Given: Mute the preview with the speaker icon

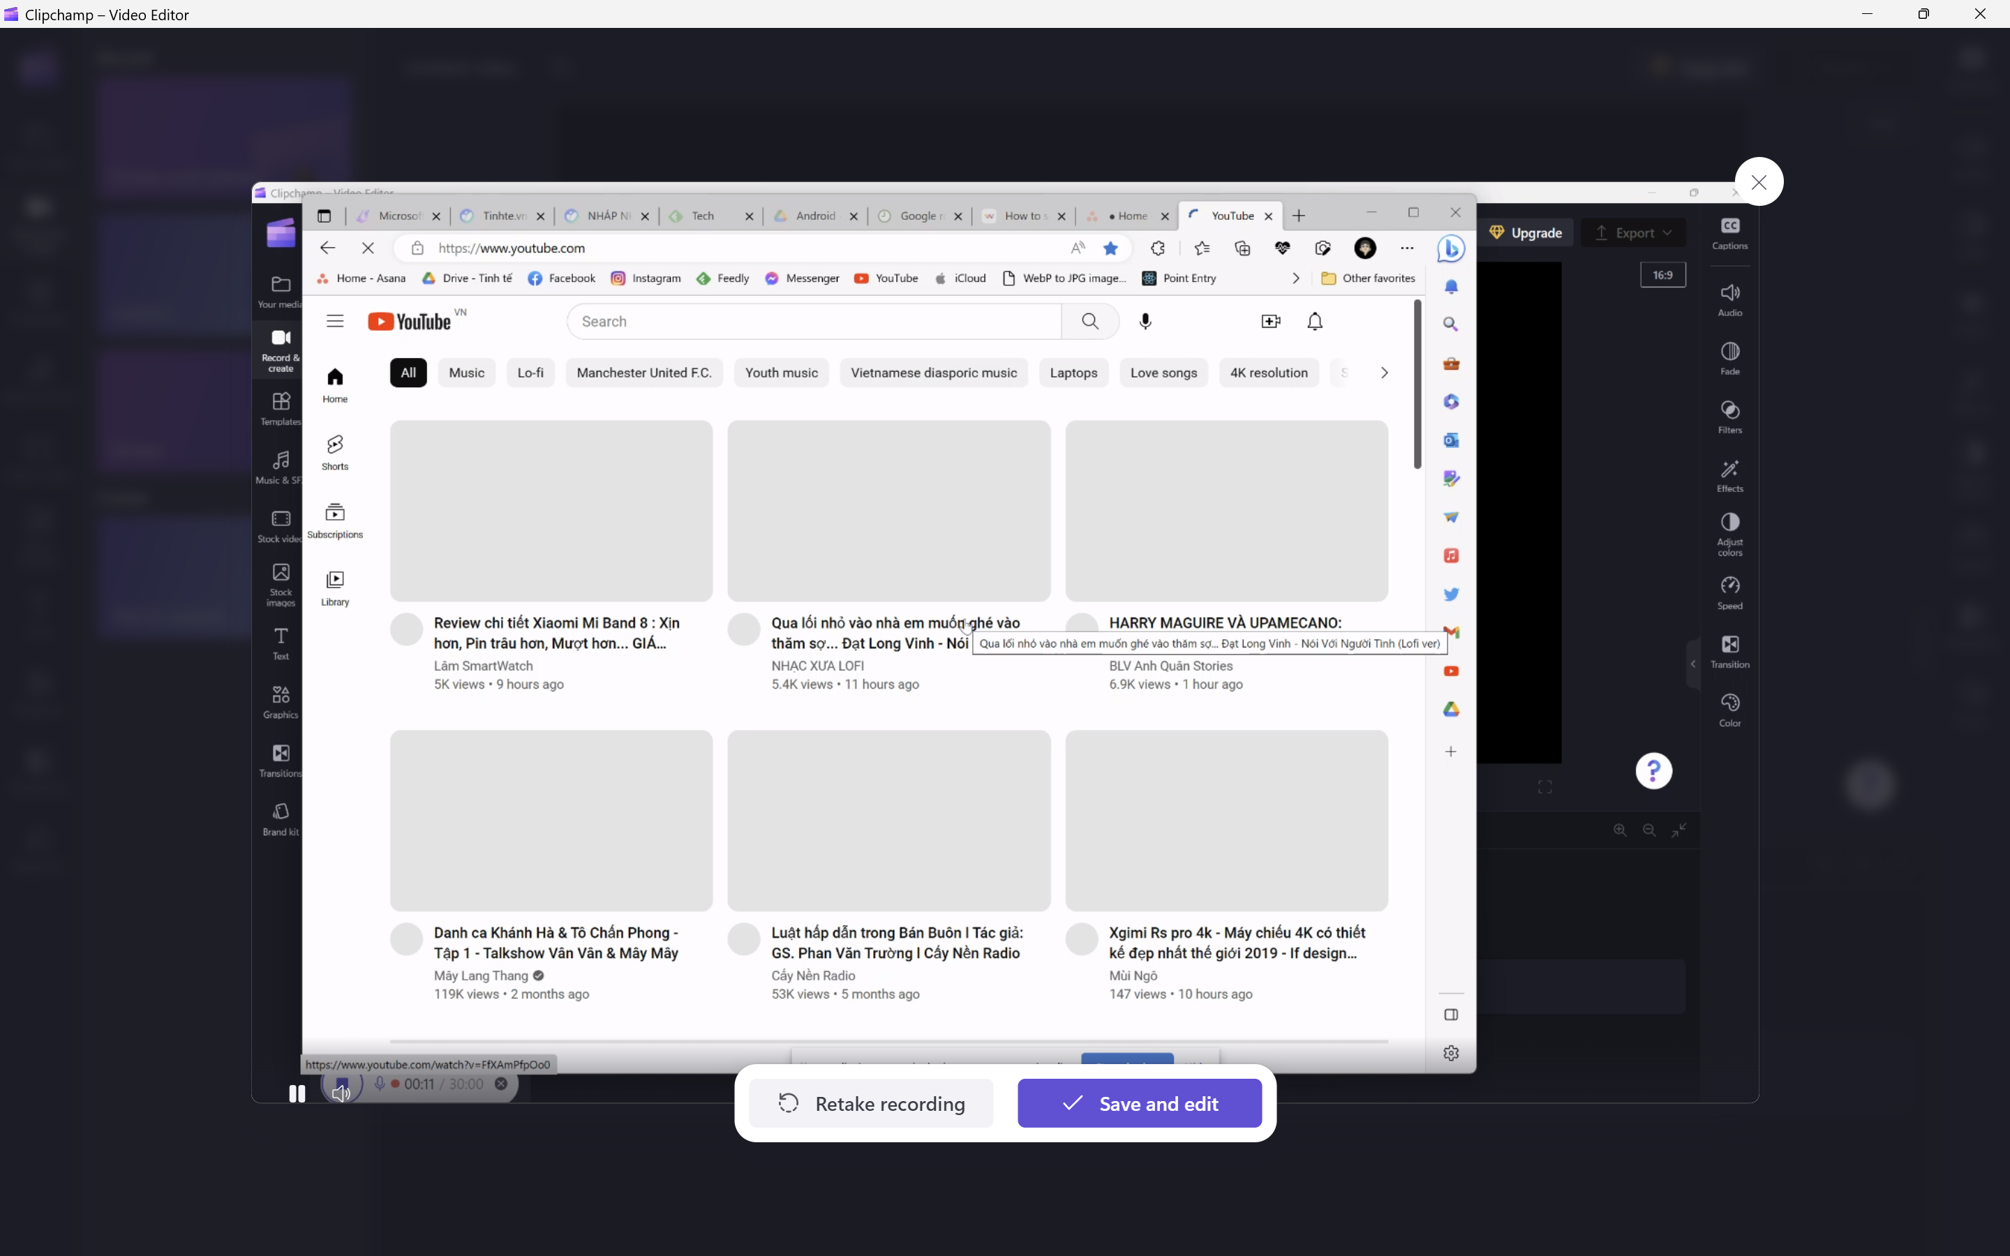Looking at the screenshot, I should (x=341, y=1093).
